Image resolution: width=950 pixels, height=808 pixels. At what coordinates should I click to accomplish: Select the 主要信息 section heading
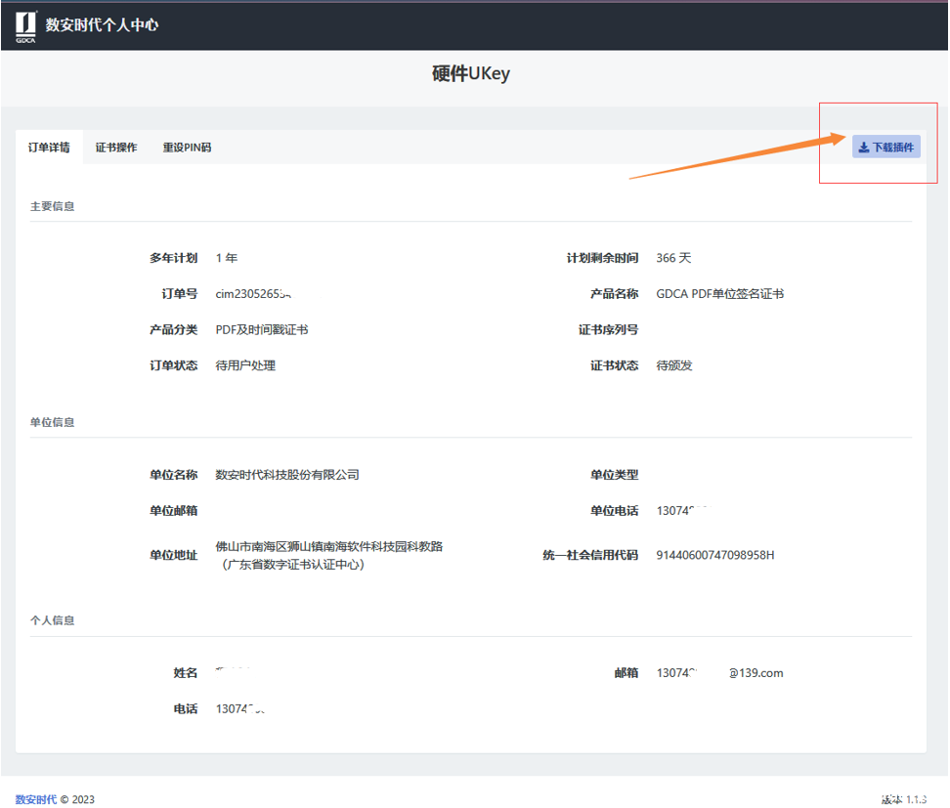point(52,206)
